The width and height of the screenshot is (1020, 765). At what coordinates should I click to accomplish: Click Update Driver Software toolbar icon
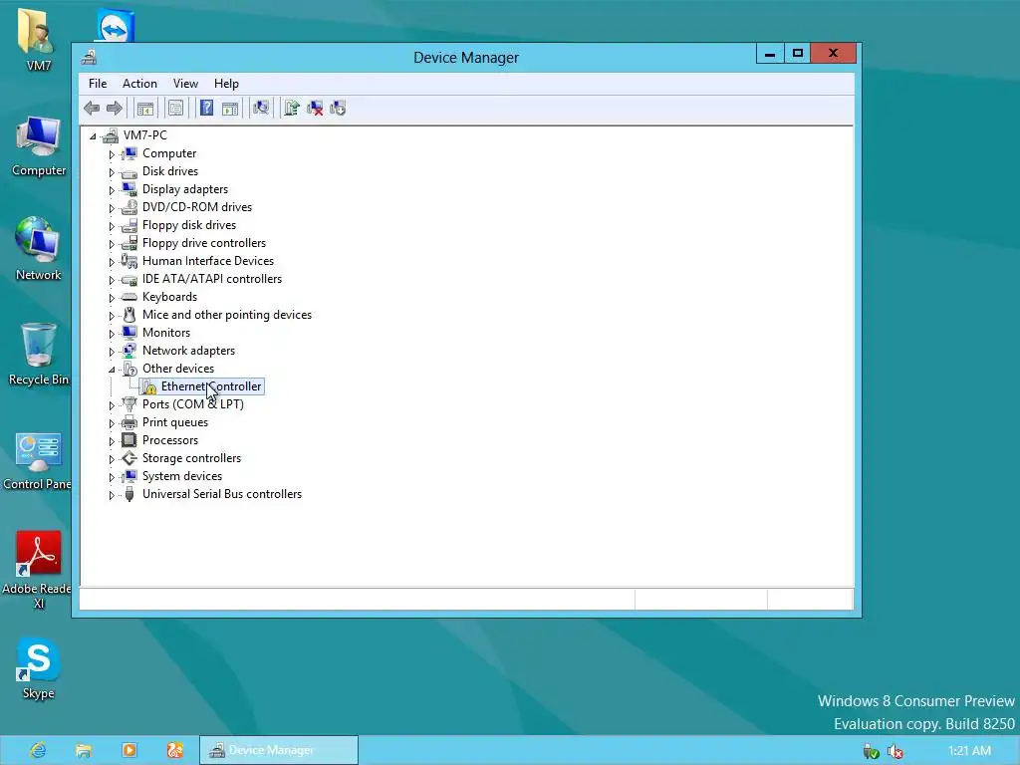[292, 108]
